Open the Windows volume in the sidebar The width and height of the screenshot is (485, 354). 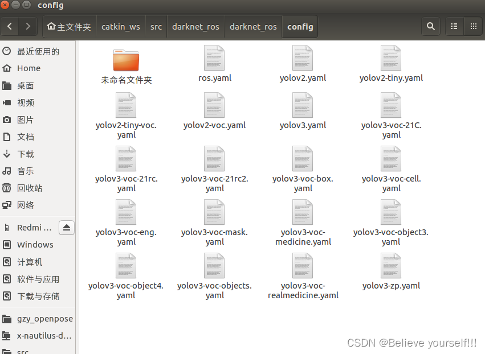[38, 245]
